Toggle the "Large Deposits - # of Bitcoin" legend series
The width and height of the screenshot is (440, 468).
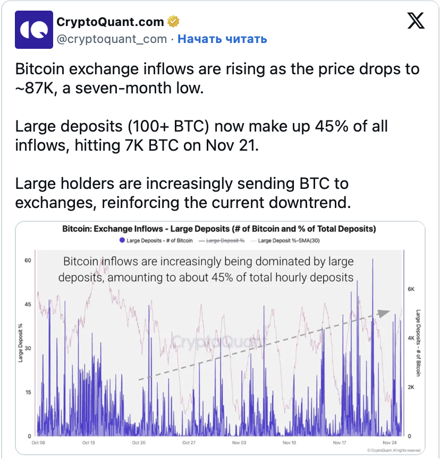pyautogui.click(x=156, y=240)
